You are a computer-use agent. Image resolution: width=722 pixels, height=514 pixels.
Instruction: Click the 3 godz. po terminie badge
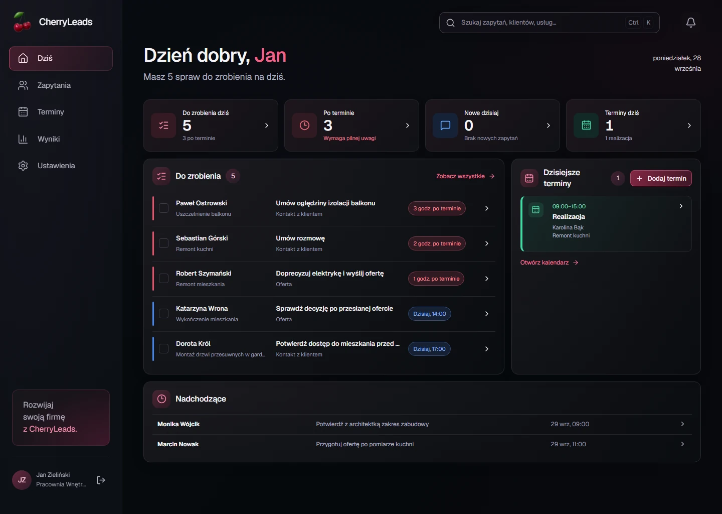coord(437,208)
